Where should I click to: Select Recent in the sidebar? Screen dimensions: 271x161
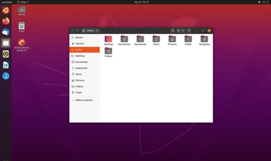click(79, 38)
